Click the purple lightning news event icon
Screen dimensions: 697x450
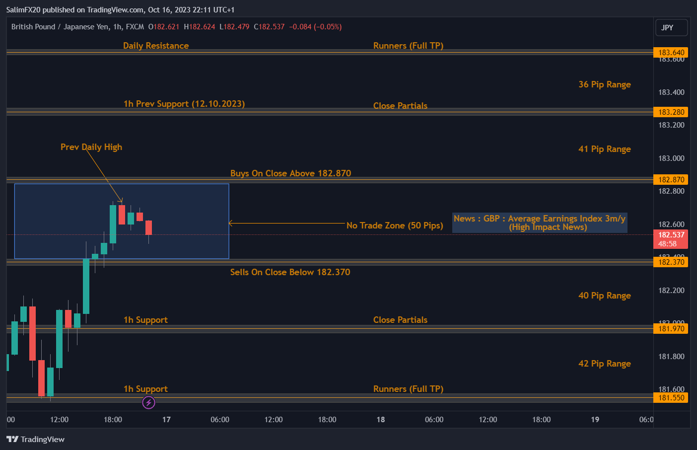[x=148, y=402]
